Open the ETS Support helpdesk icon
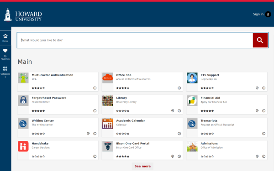 coord(192,78)
